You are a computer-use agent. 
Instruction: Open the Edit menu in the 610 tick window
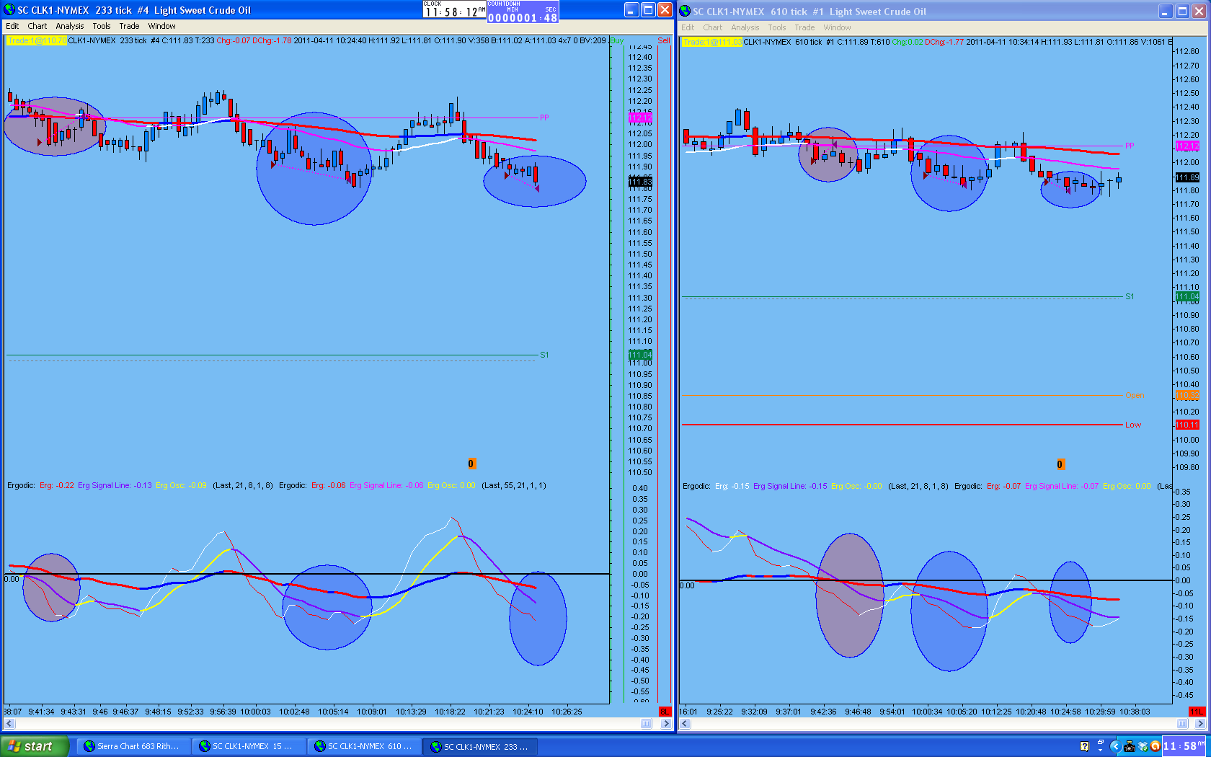[x=688, y=27]
